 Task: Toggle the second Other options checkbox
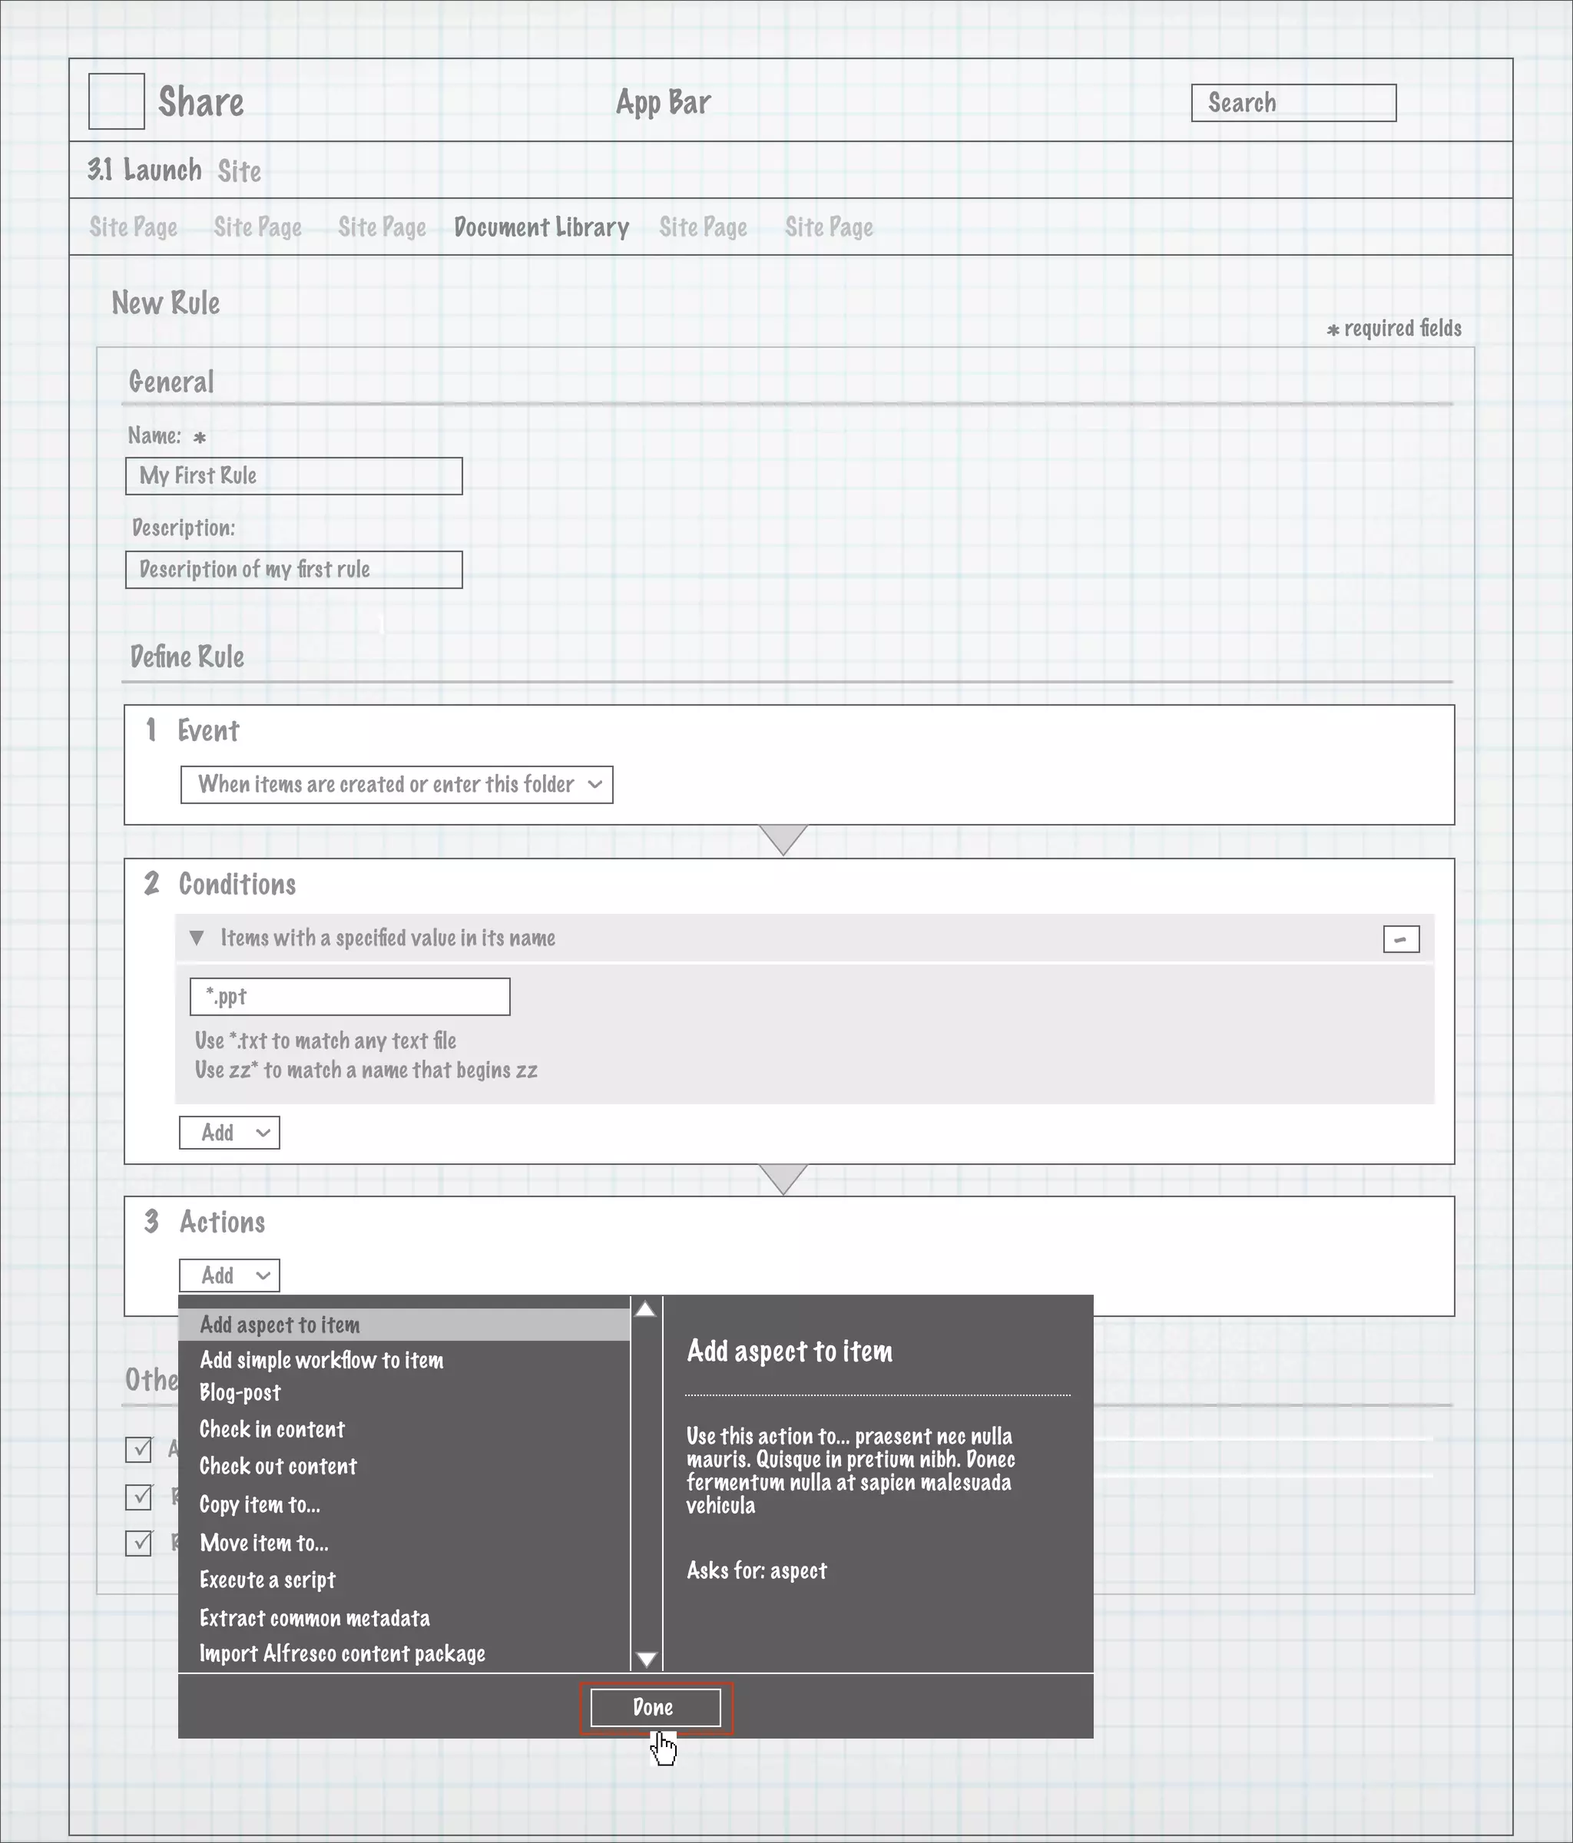(x=139, y=1496)
